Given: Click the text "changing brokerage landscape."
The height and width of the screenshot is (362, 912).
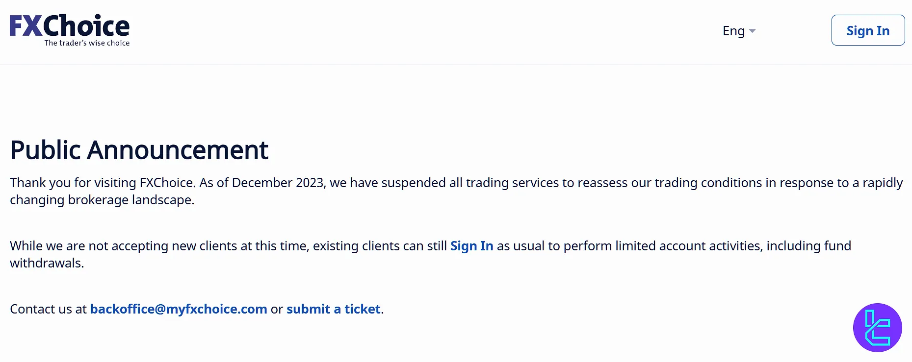Looking at the screenshot, I should coord(102,200).
